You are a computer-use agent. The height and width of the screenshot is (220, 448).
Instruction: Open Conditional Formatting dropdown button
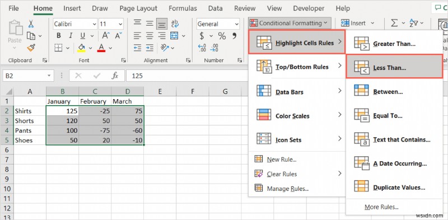[x=290, y=23]
